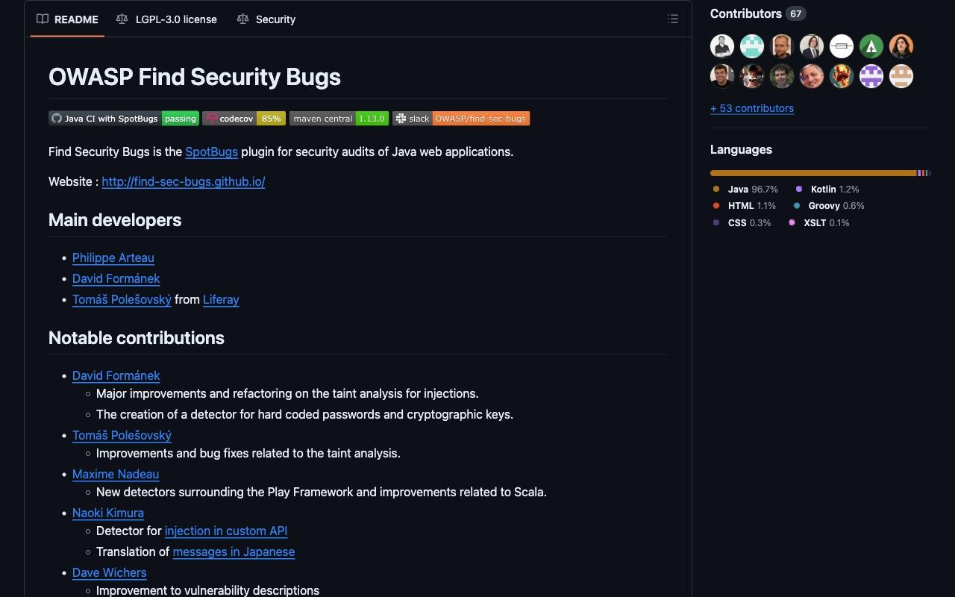Follow the messages in Japanese link
Viewport: 955px width, 597px height.
coord(234,551)
